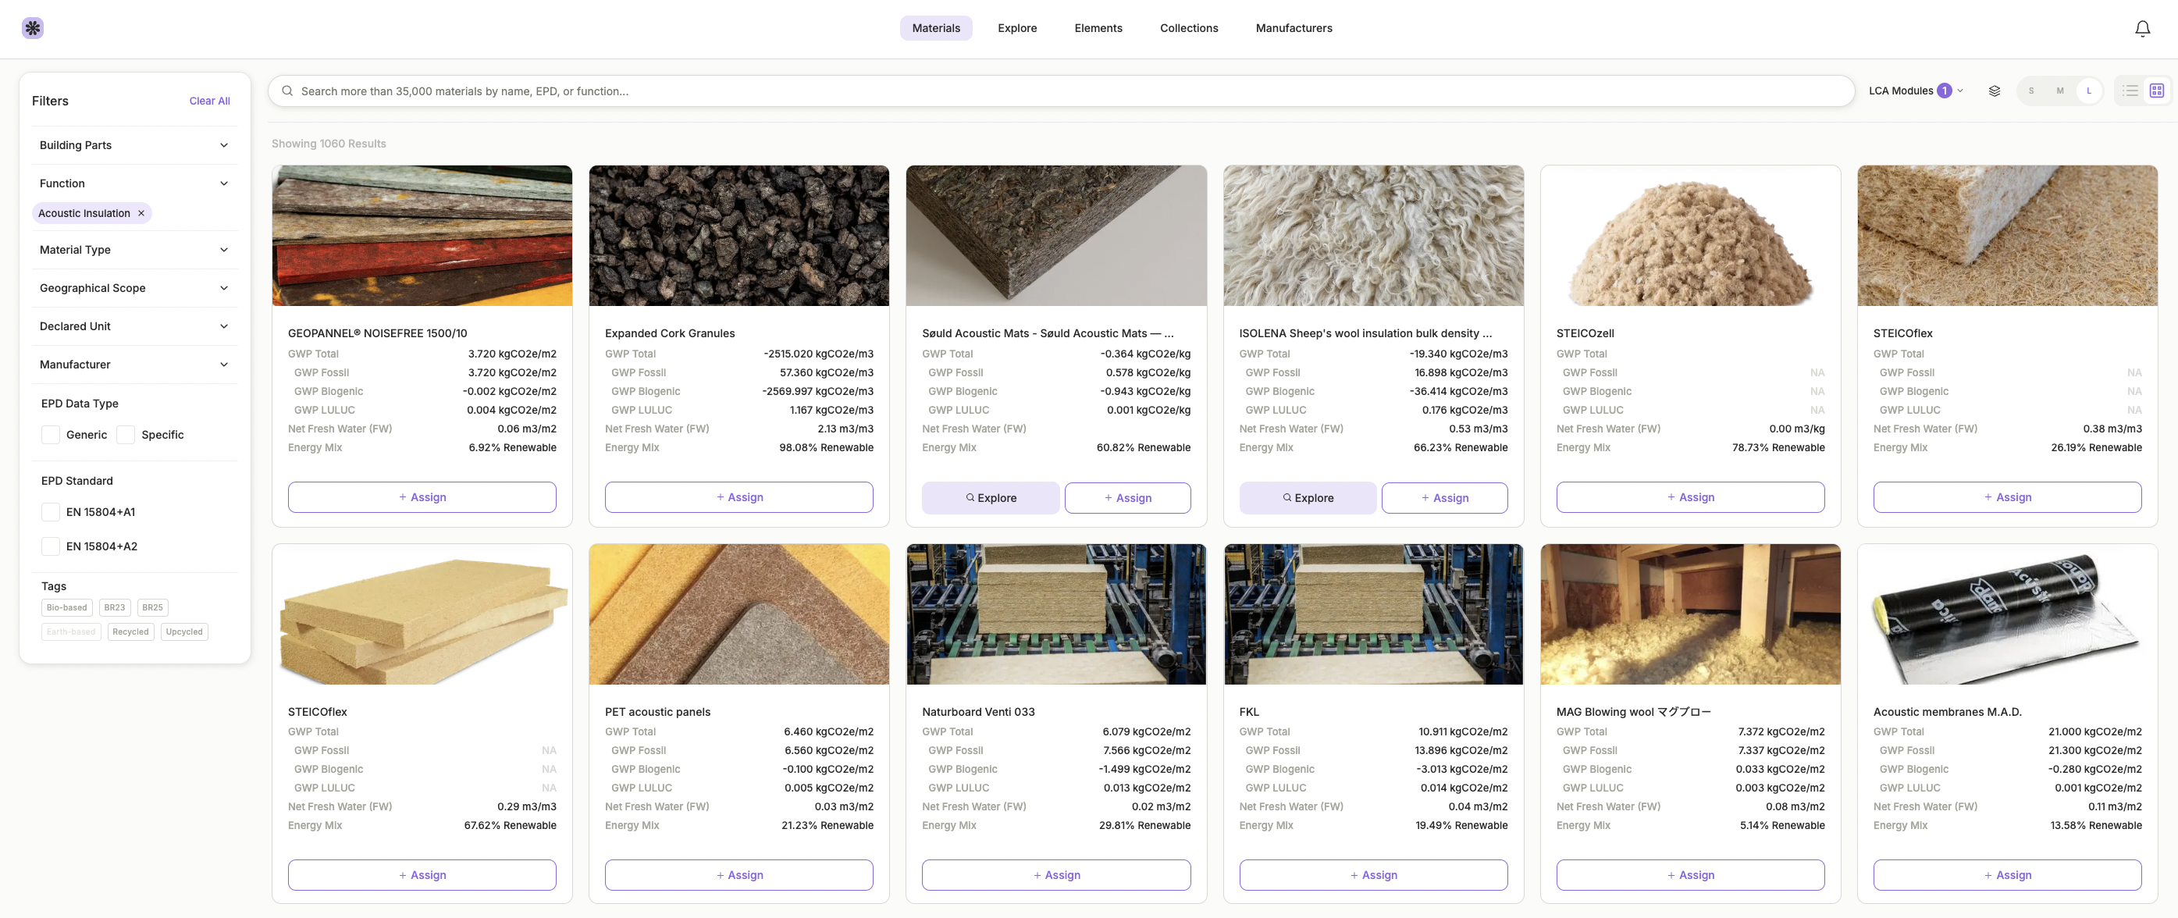Expand the Geographical Scope filter

pyautogui.click(x=133, y=288)
